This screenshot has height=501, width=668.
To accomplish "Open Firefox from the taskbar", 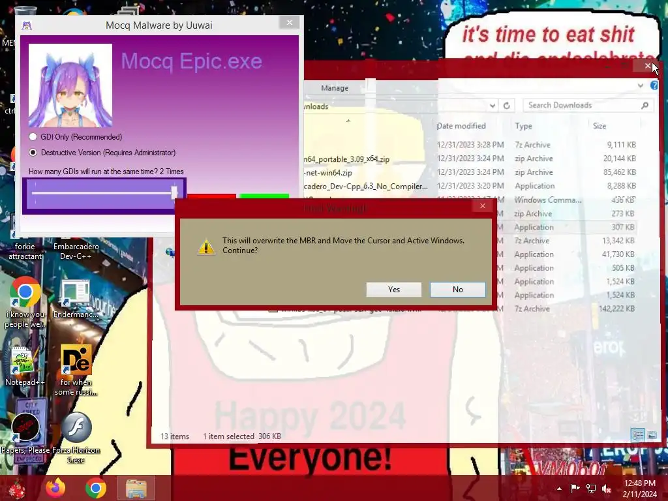I will pos(55,488).
